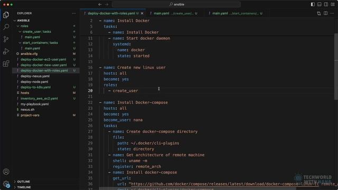Image resolution: width=338 pixels, height=190 pixels.
Task: Click 'register: remote_arch' line
Action: 137,167
